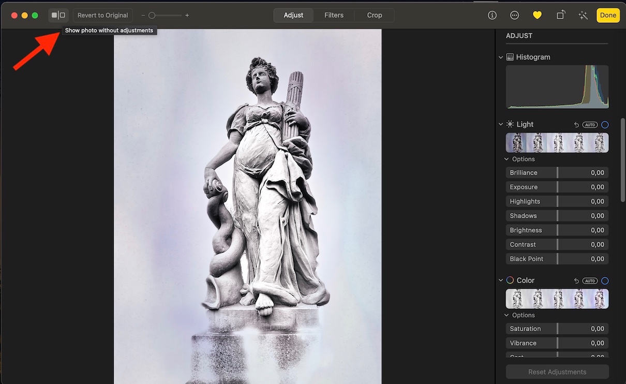This screenshot has height=384, width=626.
Task: Enable AUTO for Light adjustments
Action: [590, 125]
